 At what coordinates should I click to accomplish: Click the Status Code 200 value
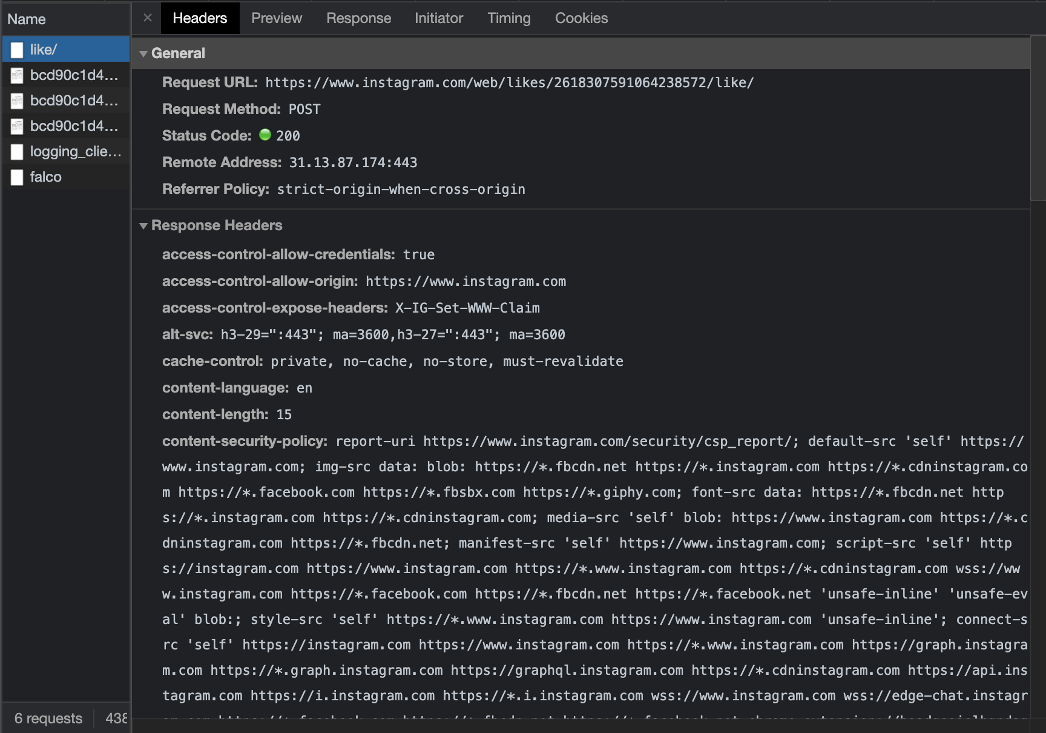tap(288, 136)
